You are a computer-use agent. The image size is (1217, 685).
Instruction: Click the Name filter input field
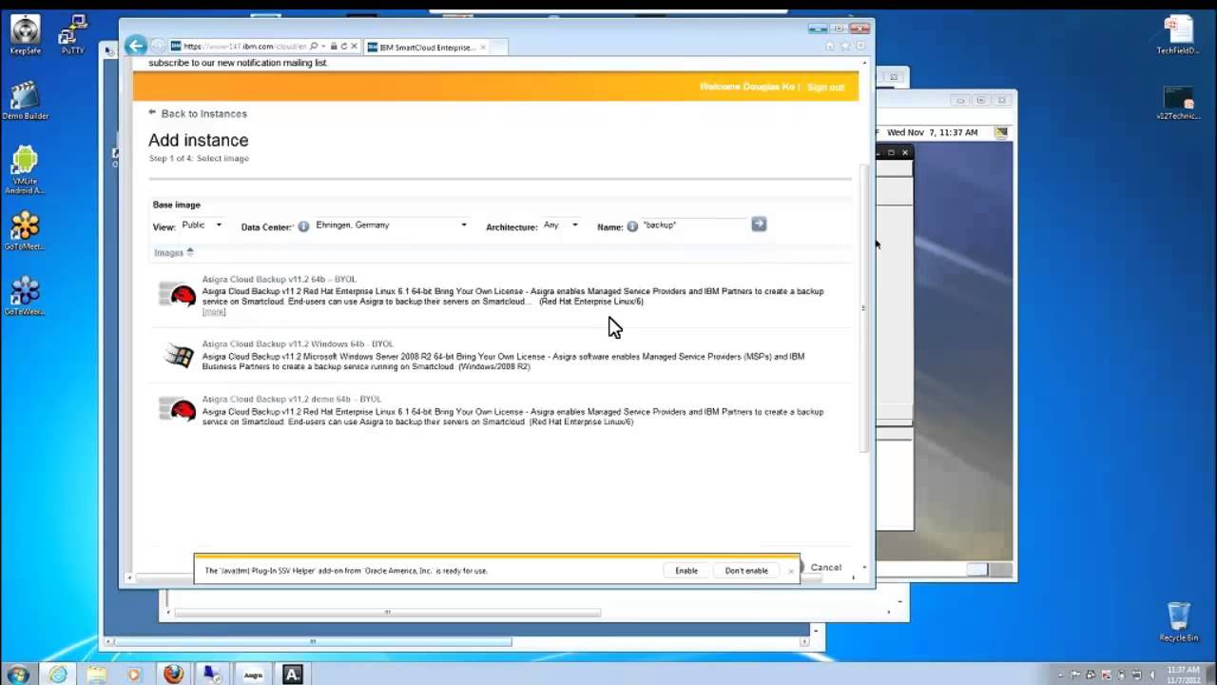[x=694, y=225]
